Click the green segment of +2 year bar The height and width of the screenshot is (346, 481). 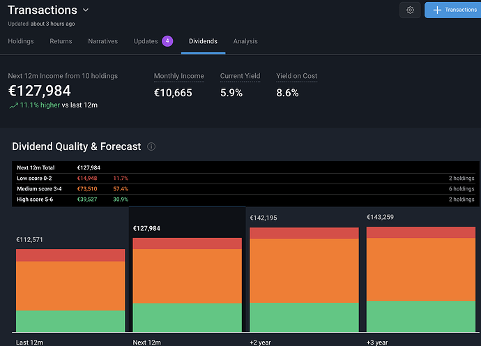(x=304, y=317)
